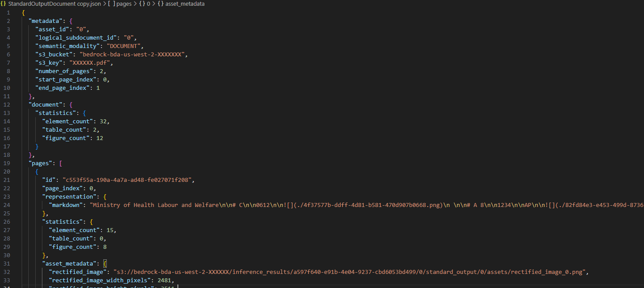This screenshot has width=644, height=288.
Task: Click the "bedrock-bda-us-west-2-XXXXXXX" bucket value
Action: click(x=132, y=54)
